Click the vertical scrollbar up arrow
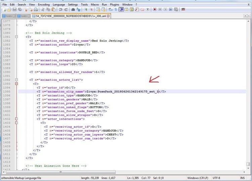Image resolution: width=252 pixels, height=181 pixels. pos(248,21)
